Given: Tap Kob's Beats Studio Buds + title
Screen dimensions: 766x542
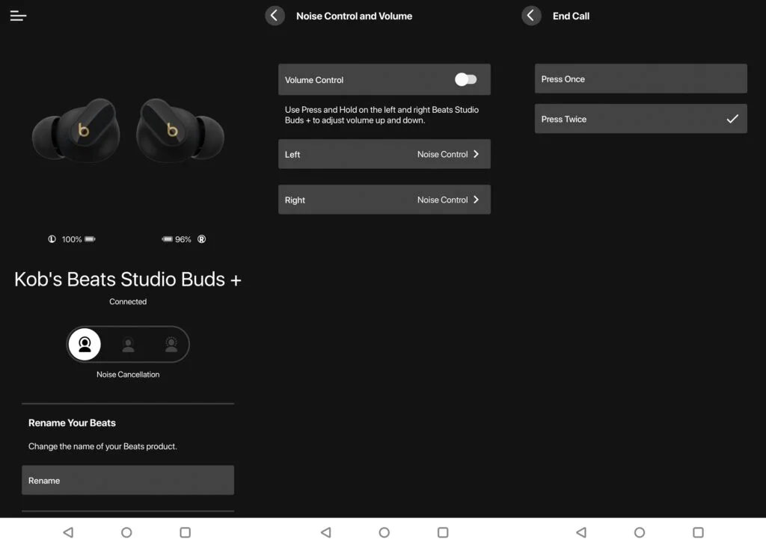Looking at the screenshot, I should click(128, 280).
